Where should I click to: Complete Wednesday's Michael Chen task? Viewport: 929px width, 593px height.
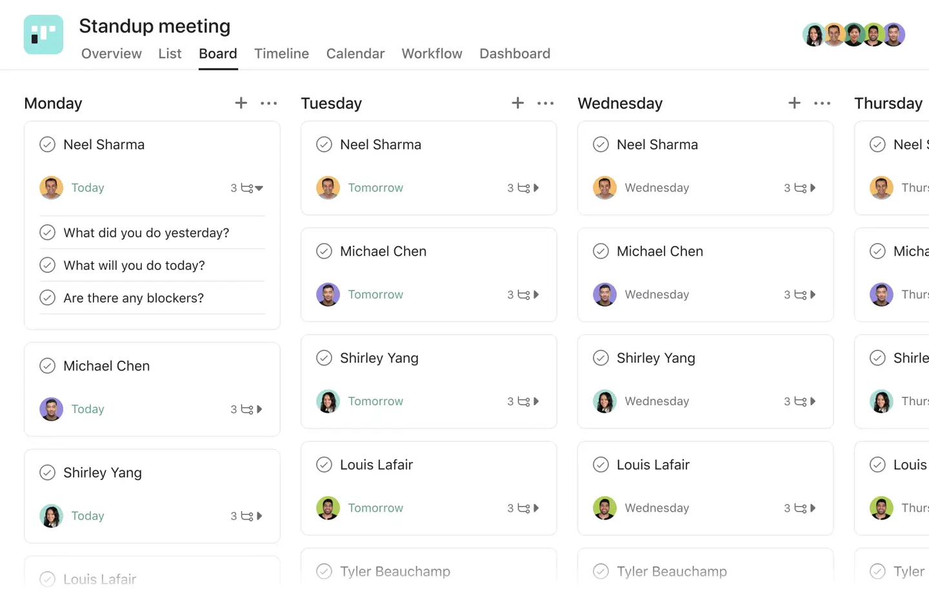[601, 251]
